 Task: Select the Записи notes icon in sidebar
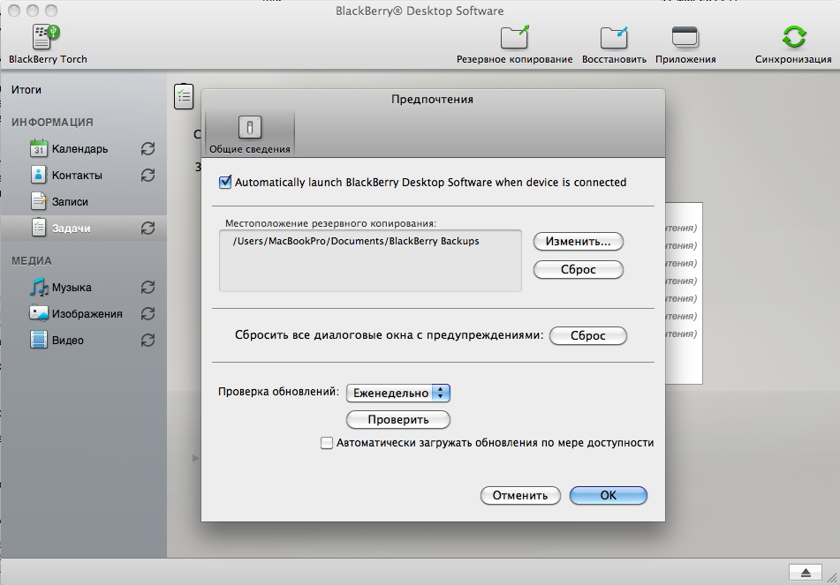coord(39,201)
